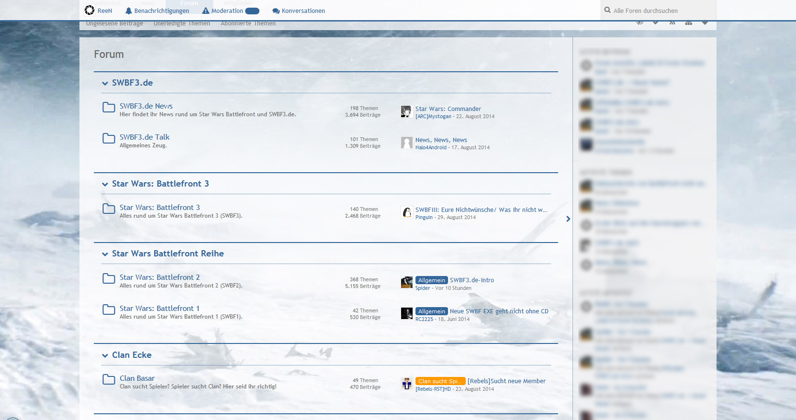Click the '5.155 Beiträge' count
This screenshot has height=420, width=796.
[363, 286]
